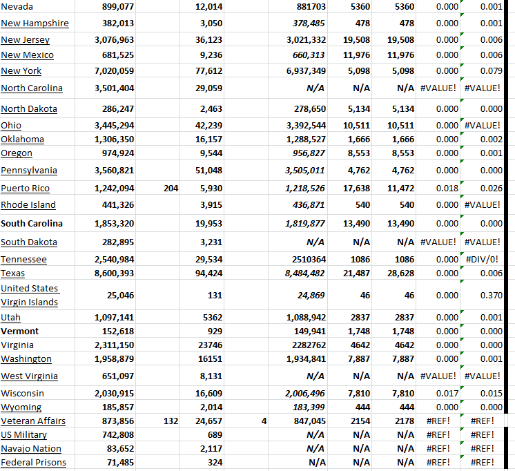Select cell with value 51,048
This screenshot has height=471, width=515.
tap(202, 171)
